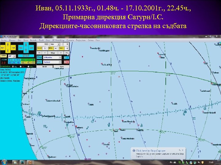This screenshot has height=165, width=221.
Task: Set zoom level to 40
Action: pos(18,63)
